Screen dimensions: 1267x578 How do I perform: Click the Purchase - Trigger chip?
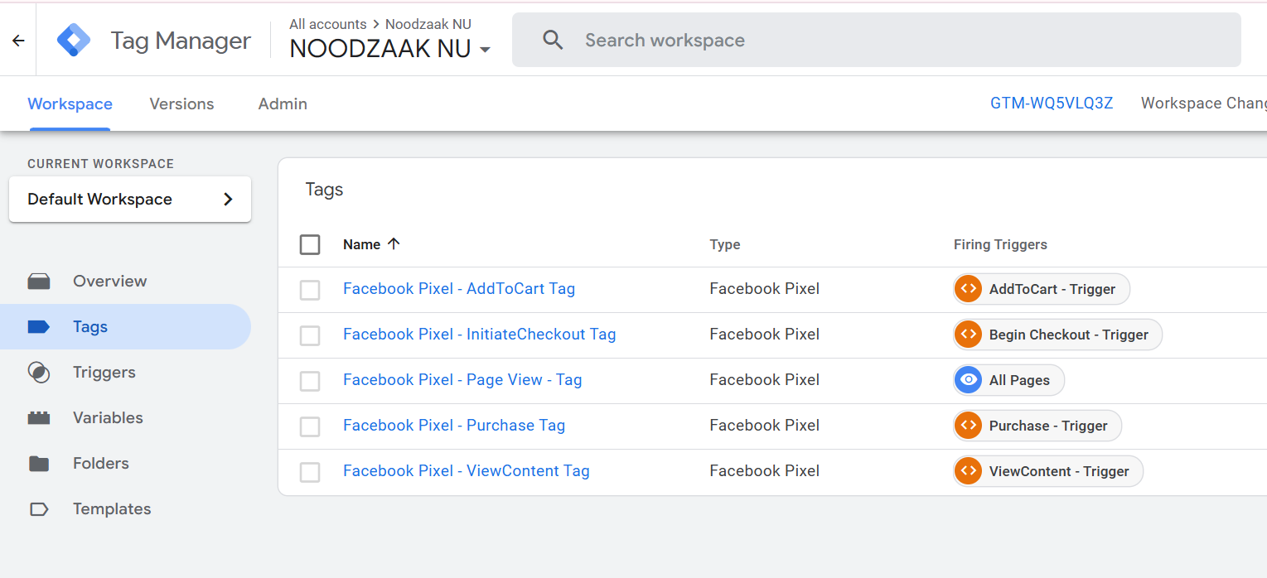[1037, 426]
